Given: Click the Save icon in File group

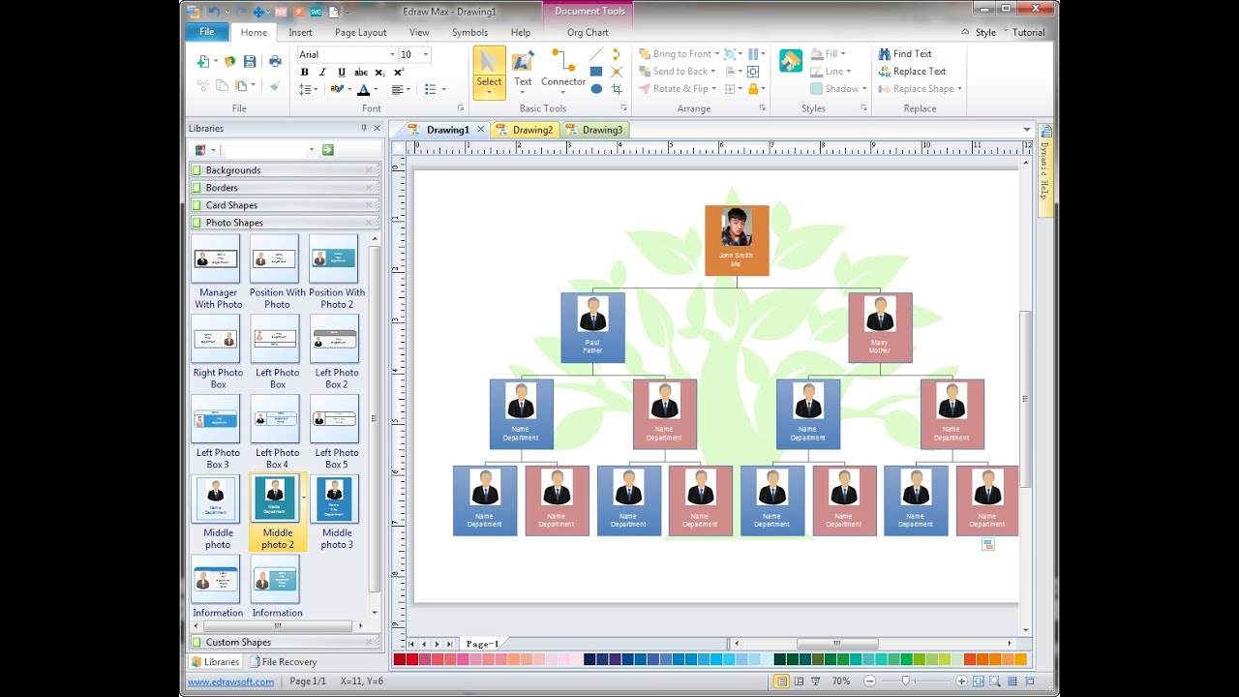Looking at the screenshot, I should point(250,61).
